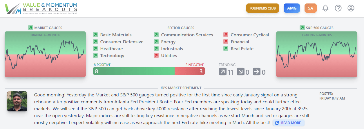
Task: Click the sideways trending arrow icon
Action: click(257, 72)
